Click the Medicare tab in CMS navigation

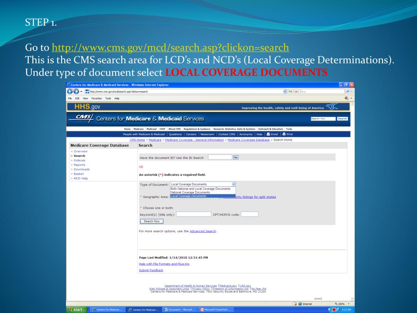pos(138,129)
